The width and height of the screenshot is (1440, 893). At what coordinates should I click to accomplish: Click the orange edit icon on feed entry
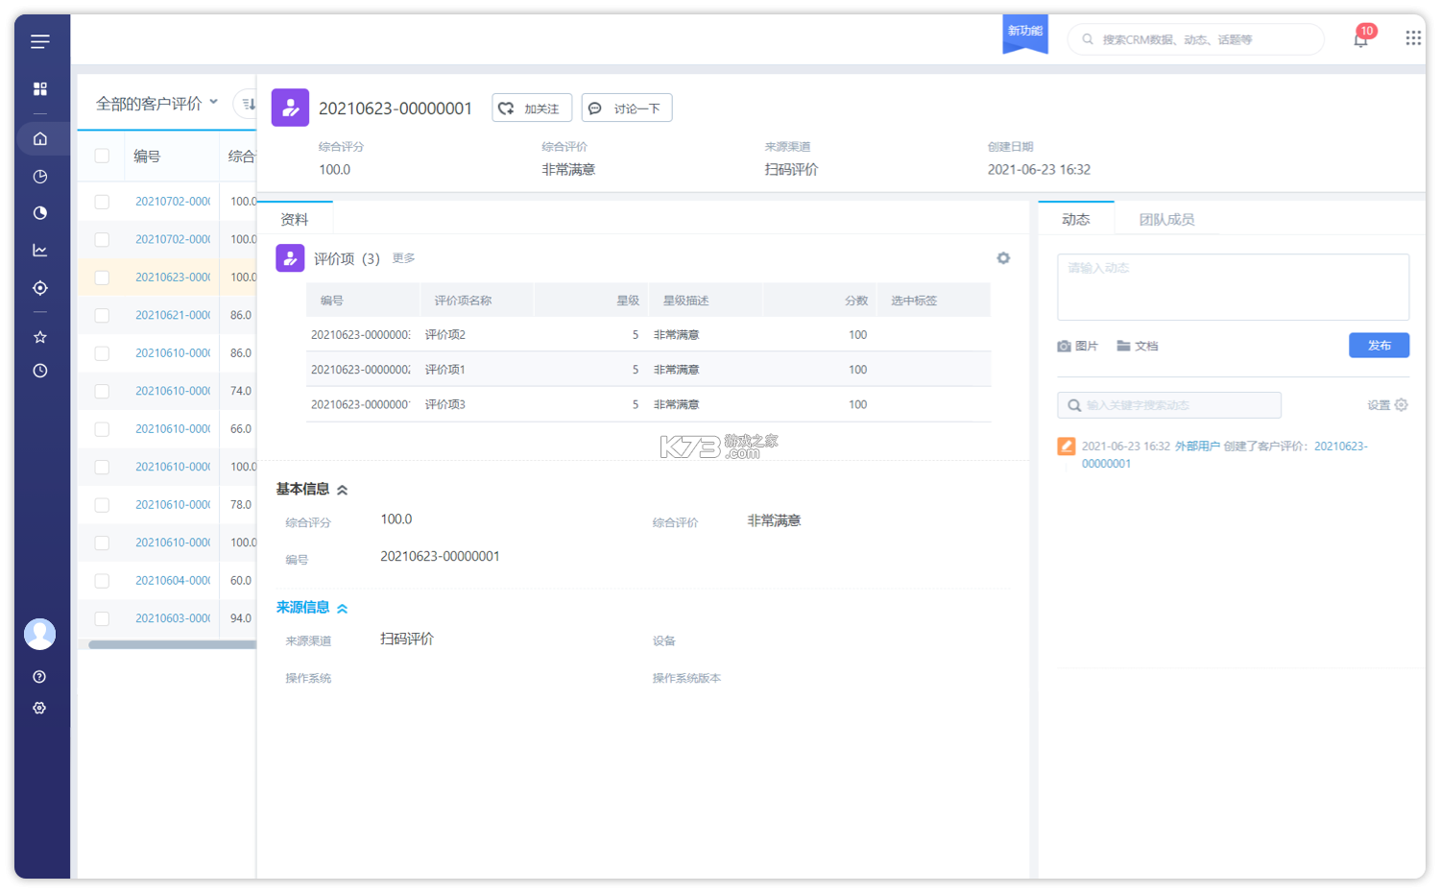[x=1066, y=446]
